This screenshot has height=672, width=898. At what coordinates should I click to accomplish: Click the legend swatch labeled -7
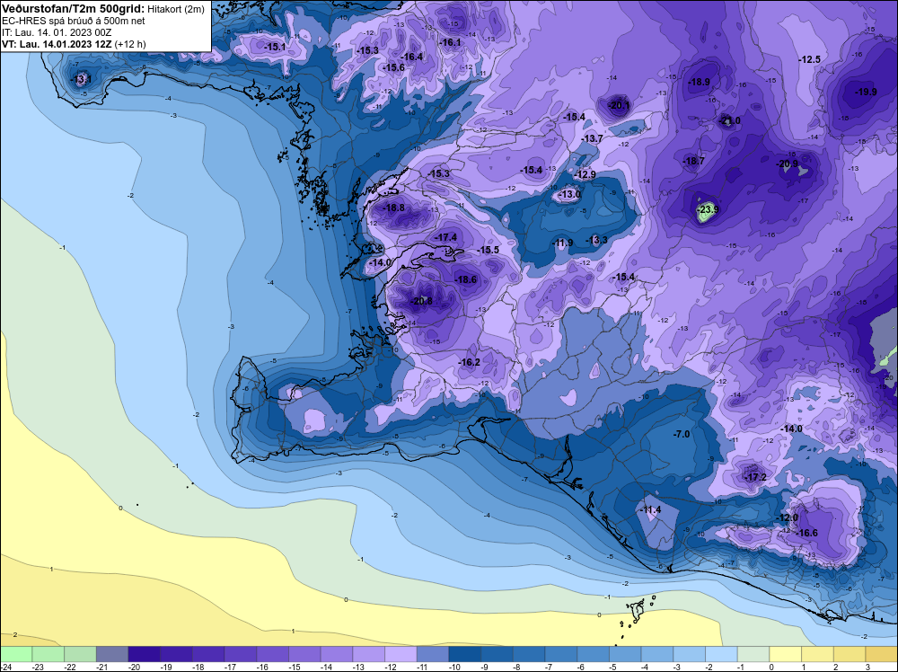click(561, 654)
